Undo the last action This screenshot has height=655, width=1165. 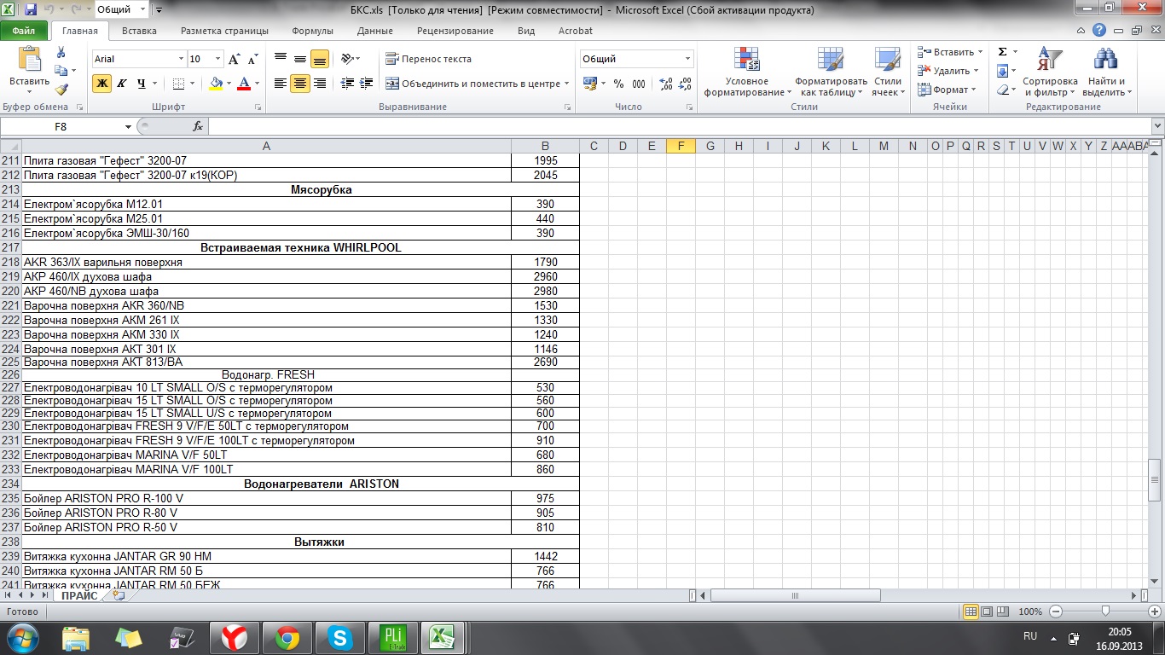(49, 10)
